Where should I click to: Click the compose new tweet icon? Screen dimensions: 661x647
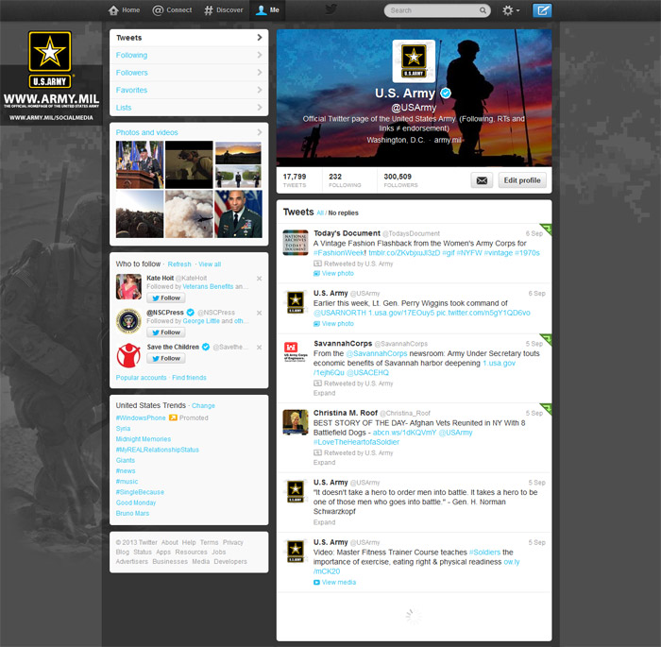click(x=542, y=10)
